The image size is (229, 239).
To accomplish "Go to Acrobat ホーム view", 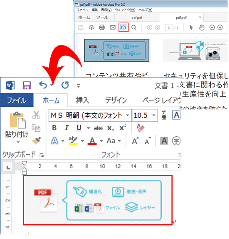I will click(84, 17).
